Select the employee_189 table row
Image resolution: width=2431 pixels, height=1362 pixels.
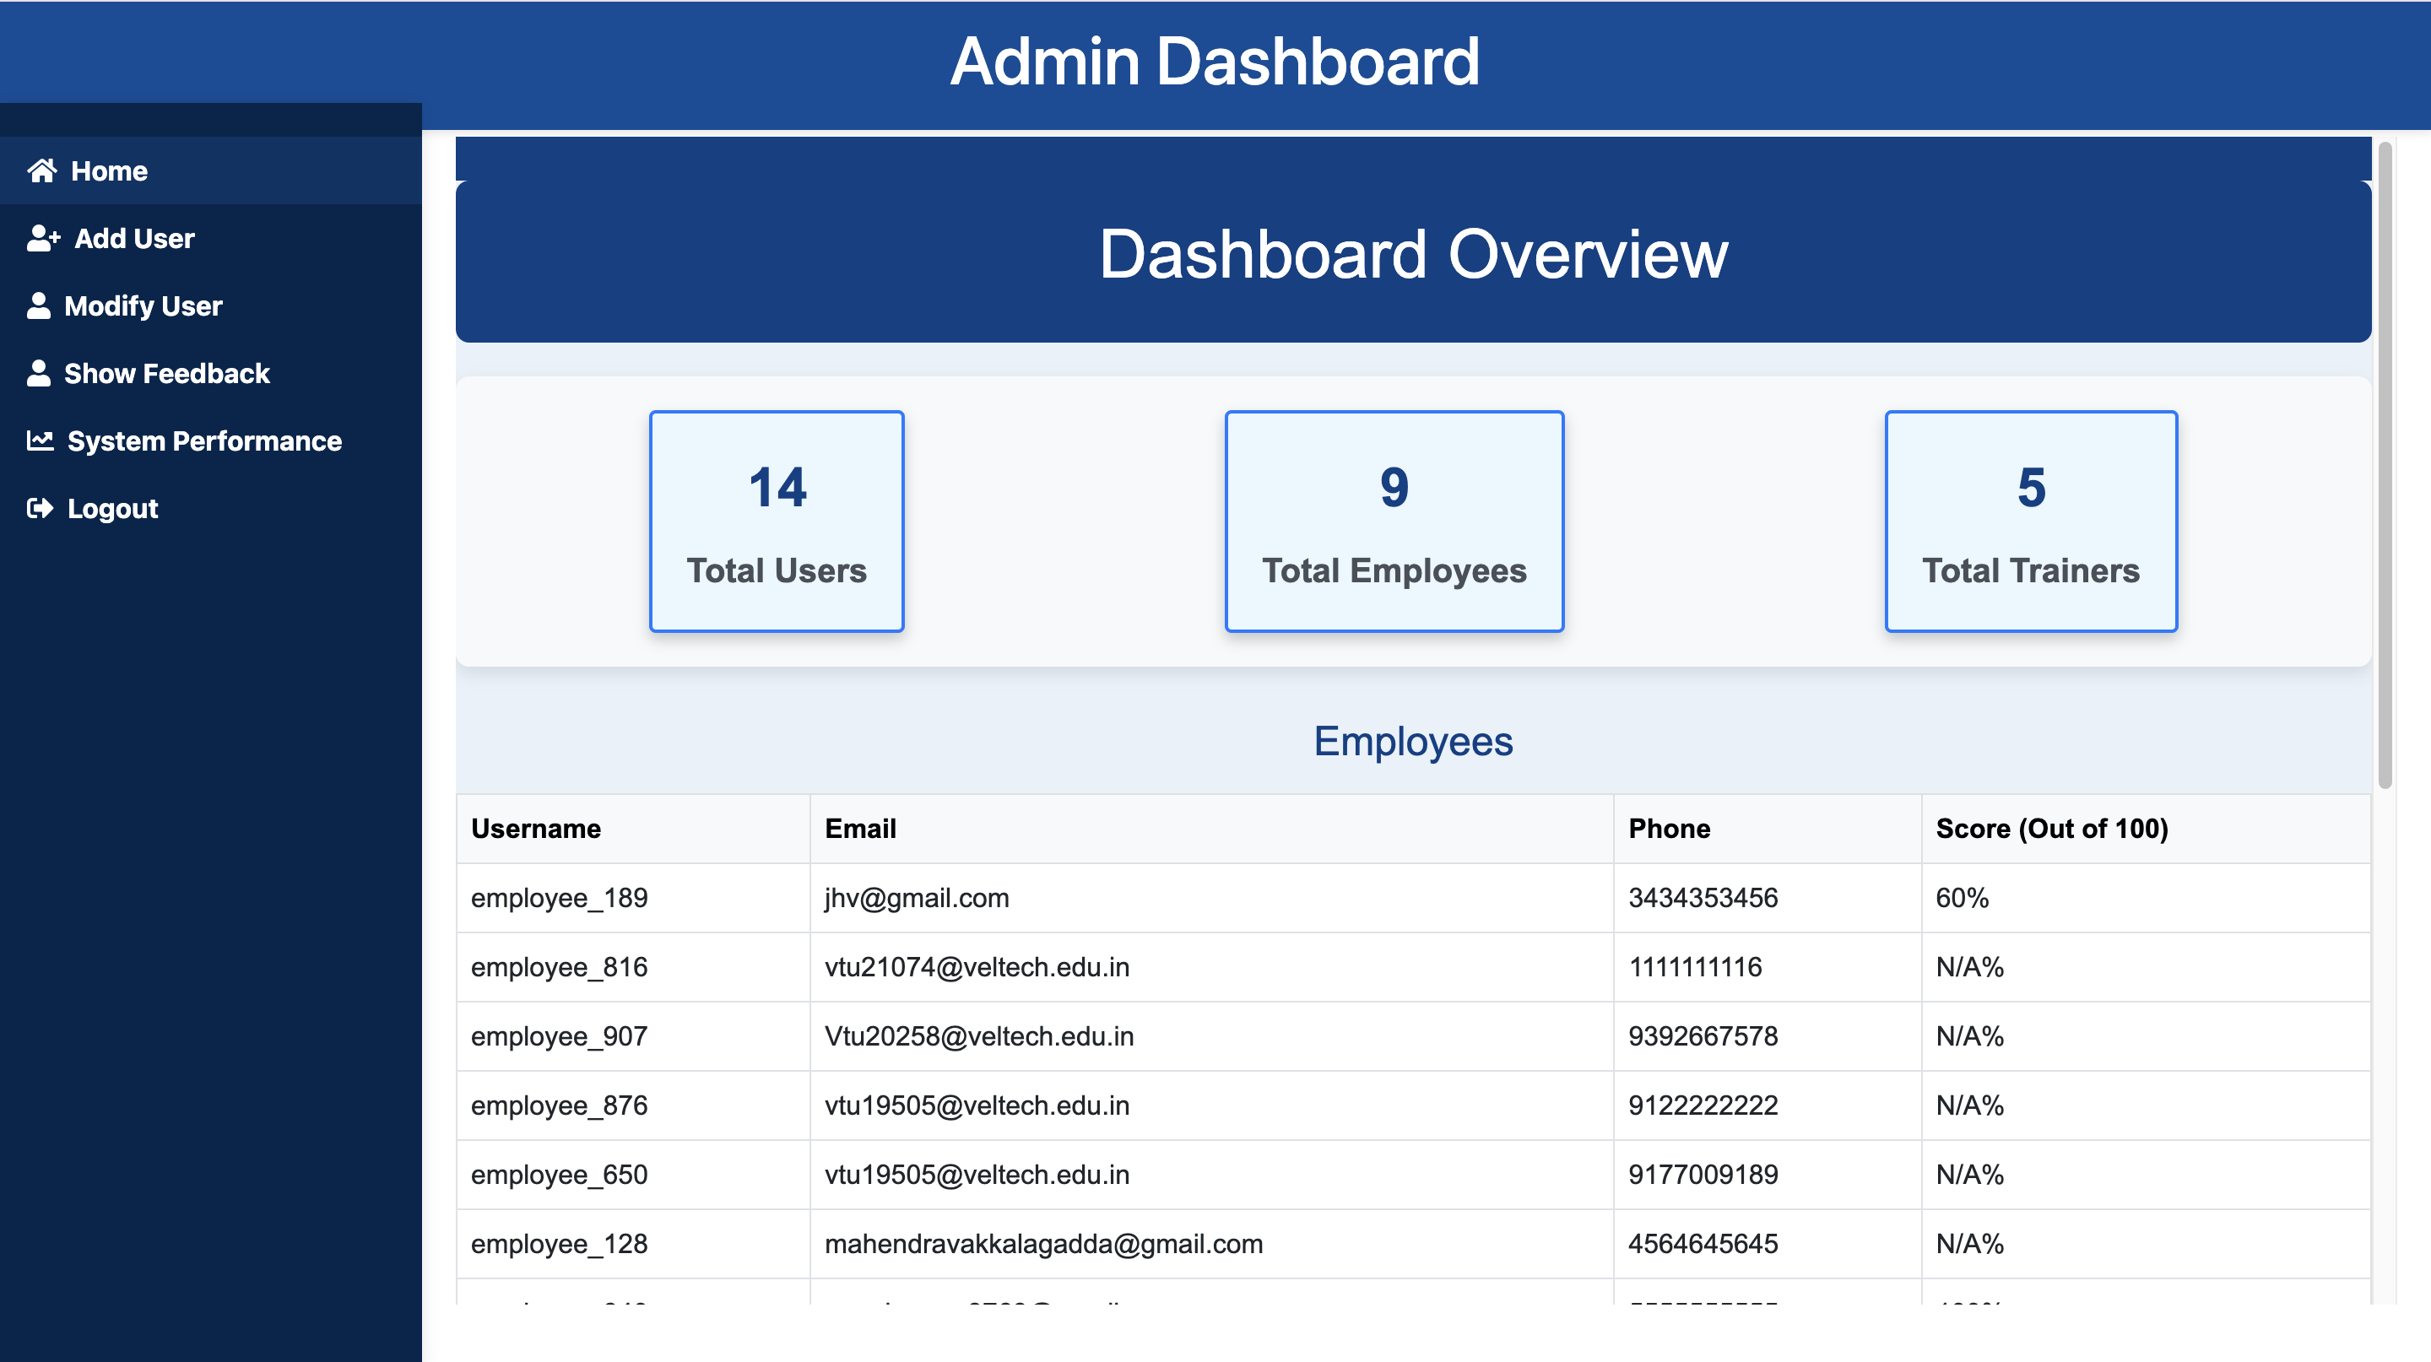(559, 897)
